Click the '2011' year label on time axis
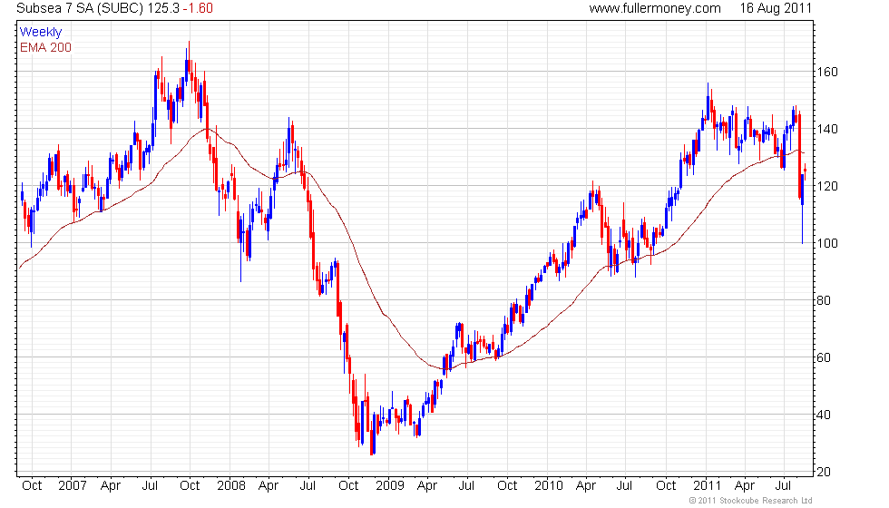This screenshot has height=508, width=889. pyautogui.click(x=707, y=486)
